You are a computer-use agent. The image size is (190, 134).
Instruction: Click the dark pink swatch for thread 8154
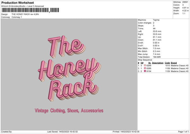(145, 71)
